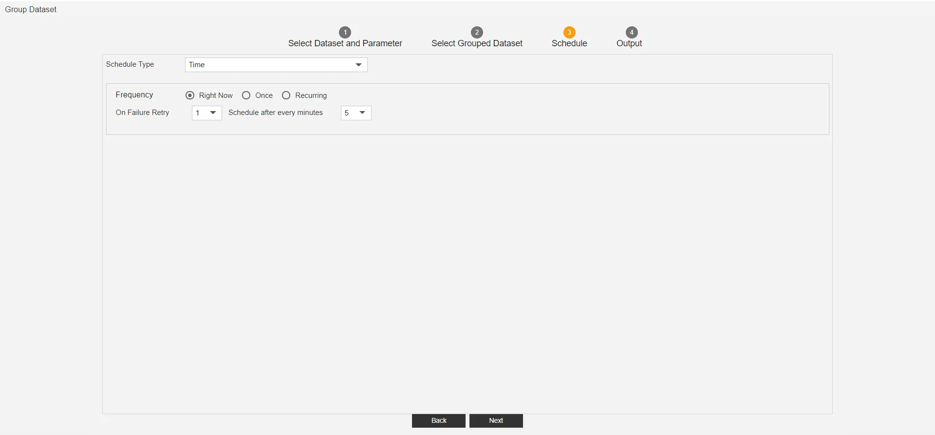
Task: Choose the Once frequency radio button
Action: (x=246, y=95)
